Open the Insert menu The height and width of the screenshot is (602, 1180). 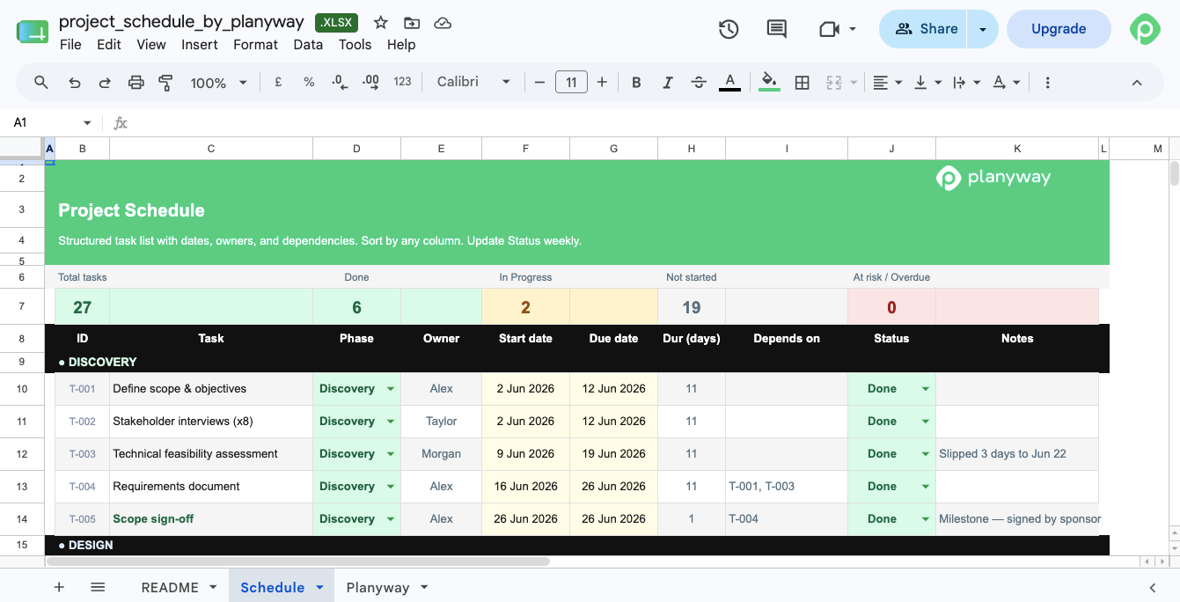point(200,44)
